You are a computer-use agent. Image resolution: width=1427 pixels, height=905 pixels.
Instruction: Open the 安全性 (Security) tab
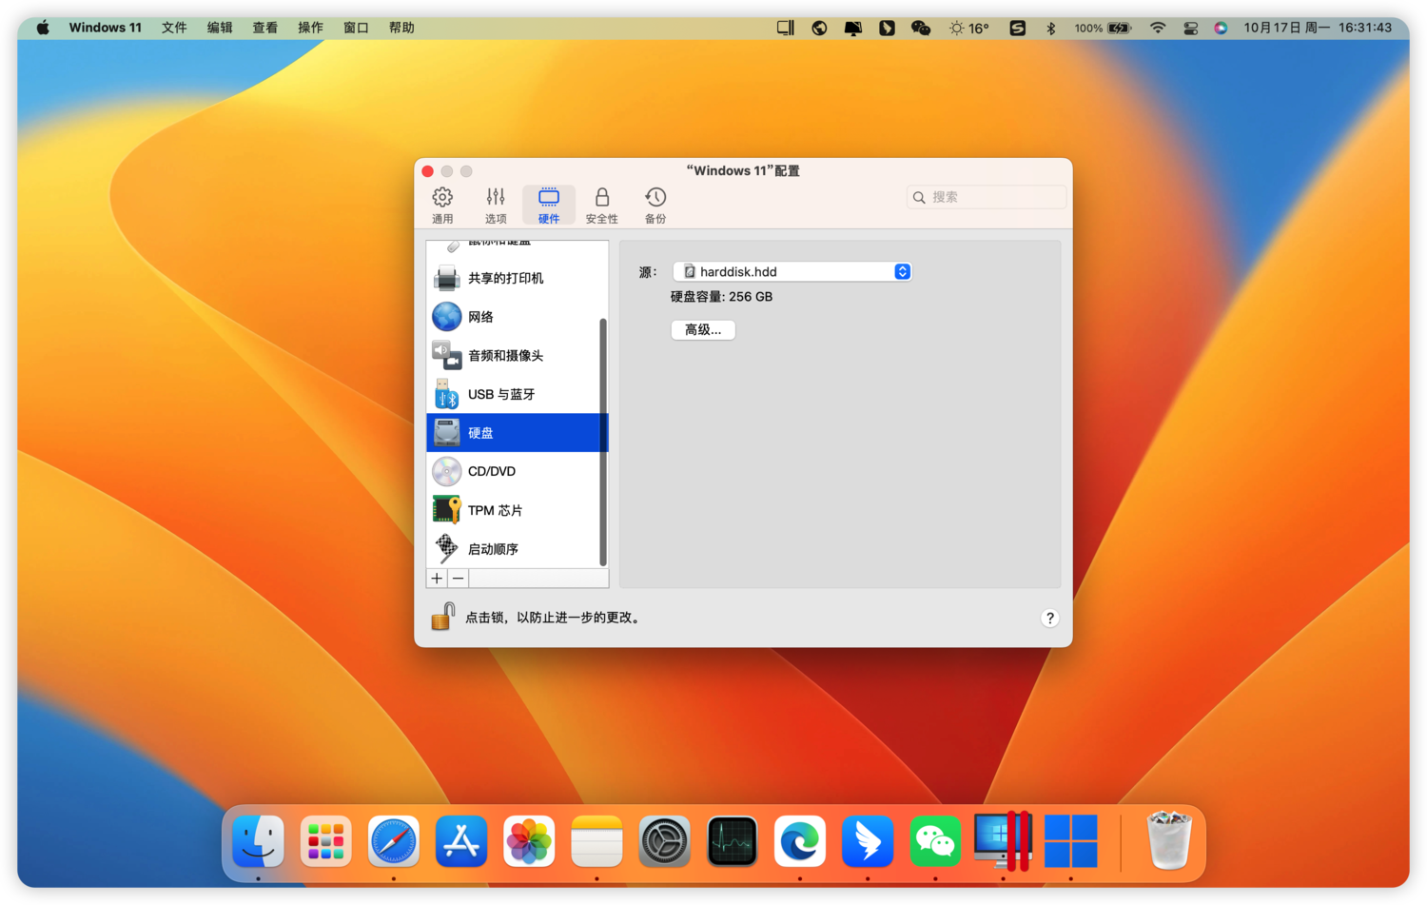click(601, 206)
